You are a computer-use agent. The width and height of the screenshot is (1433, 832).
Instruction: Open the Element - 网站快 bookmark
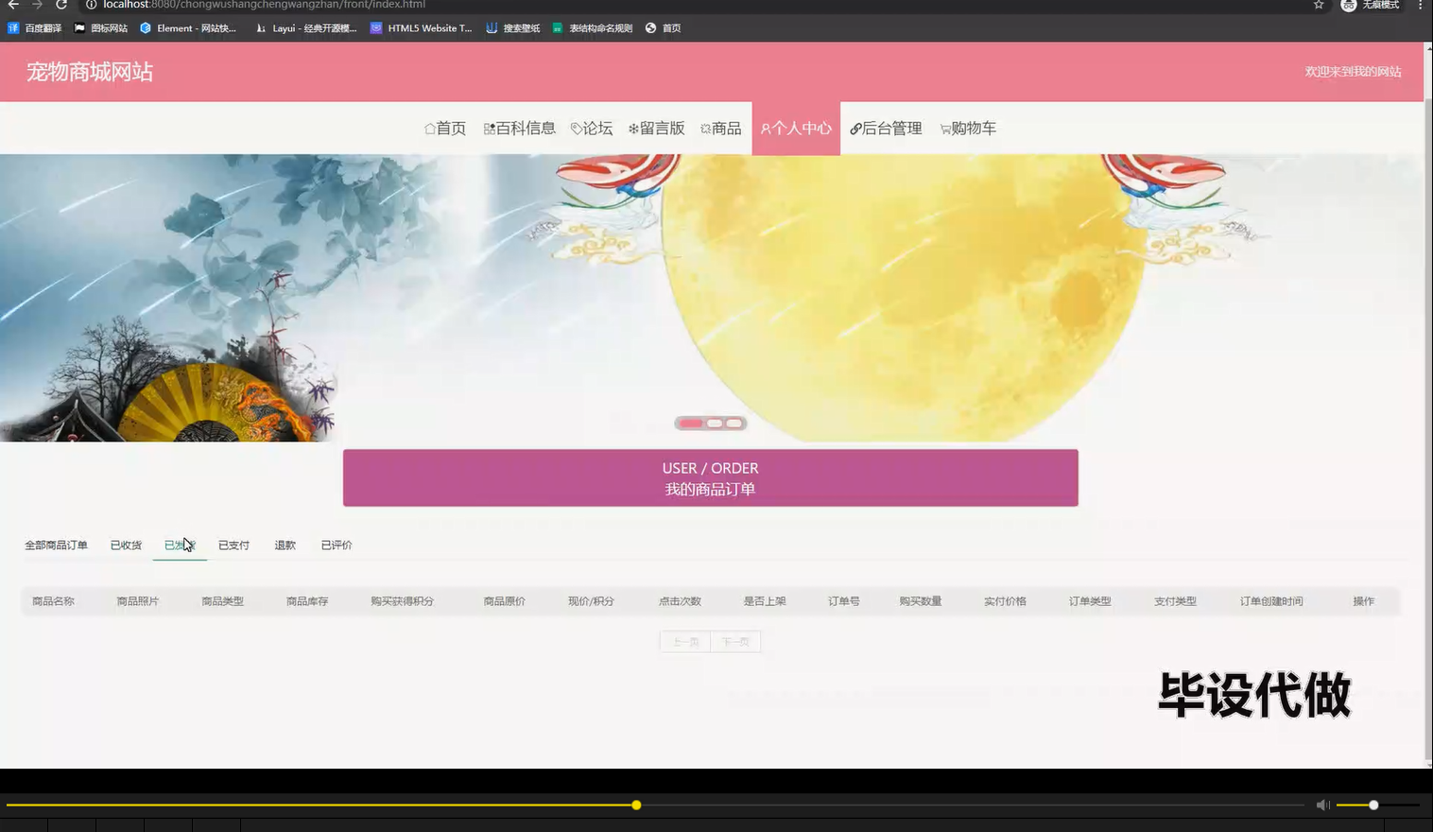[188, 28]
